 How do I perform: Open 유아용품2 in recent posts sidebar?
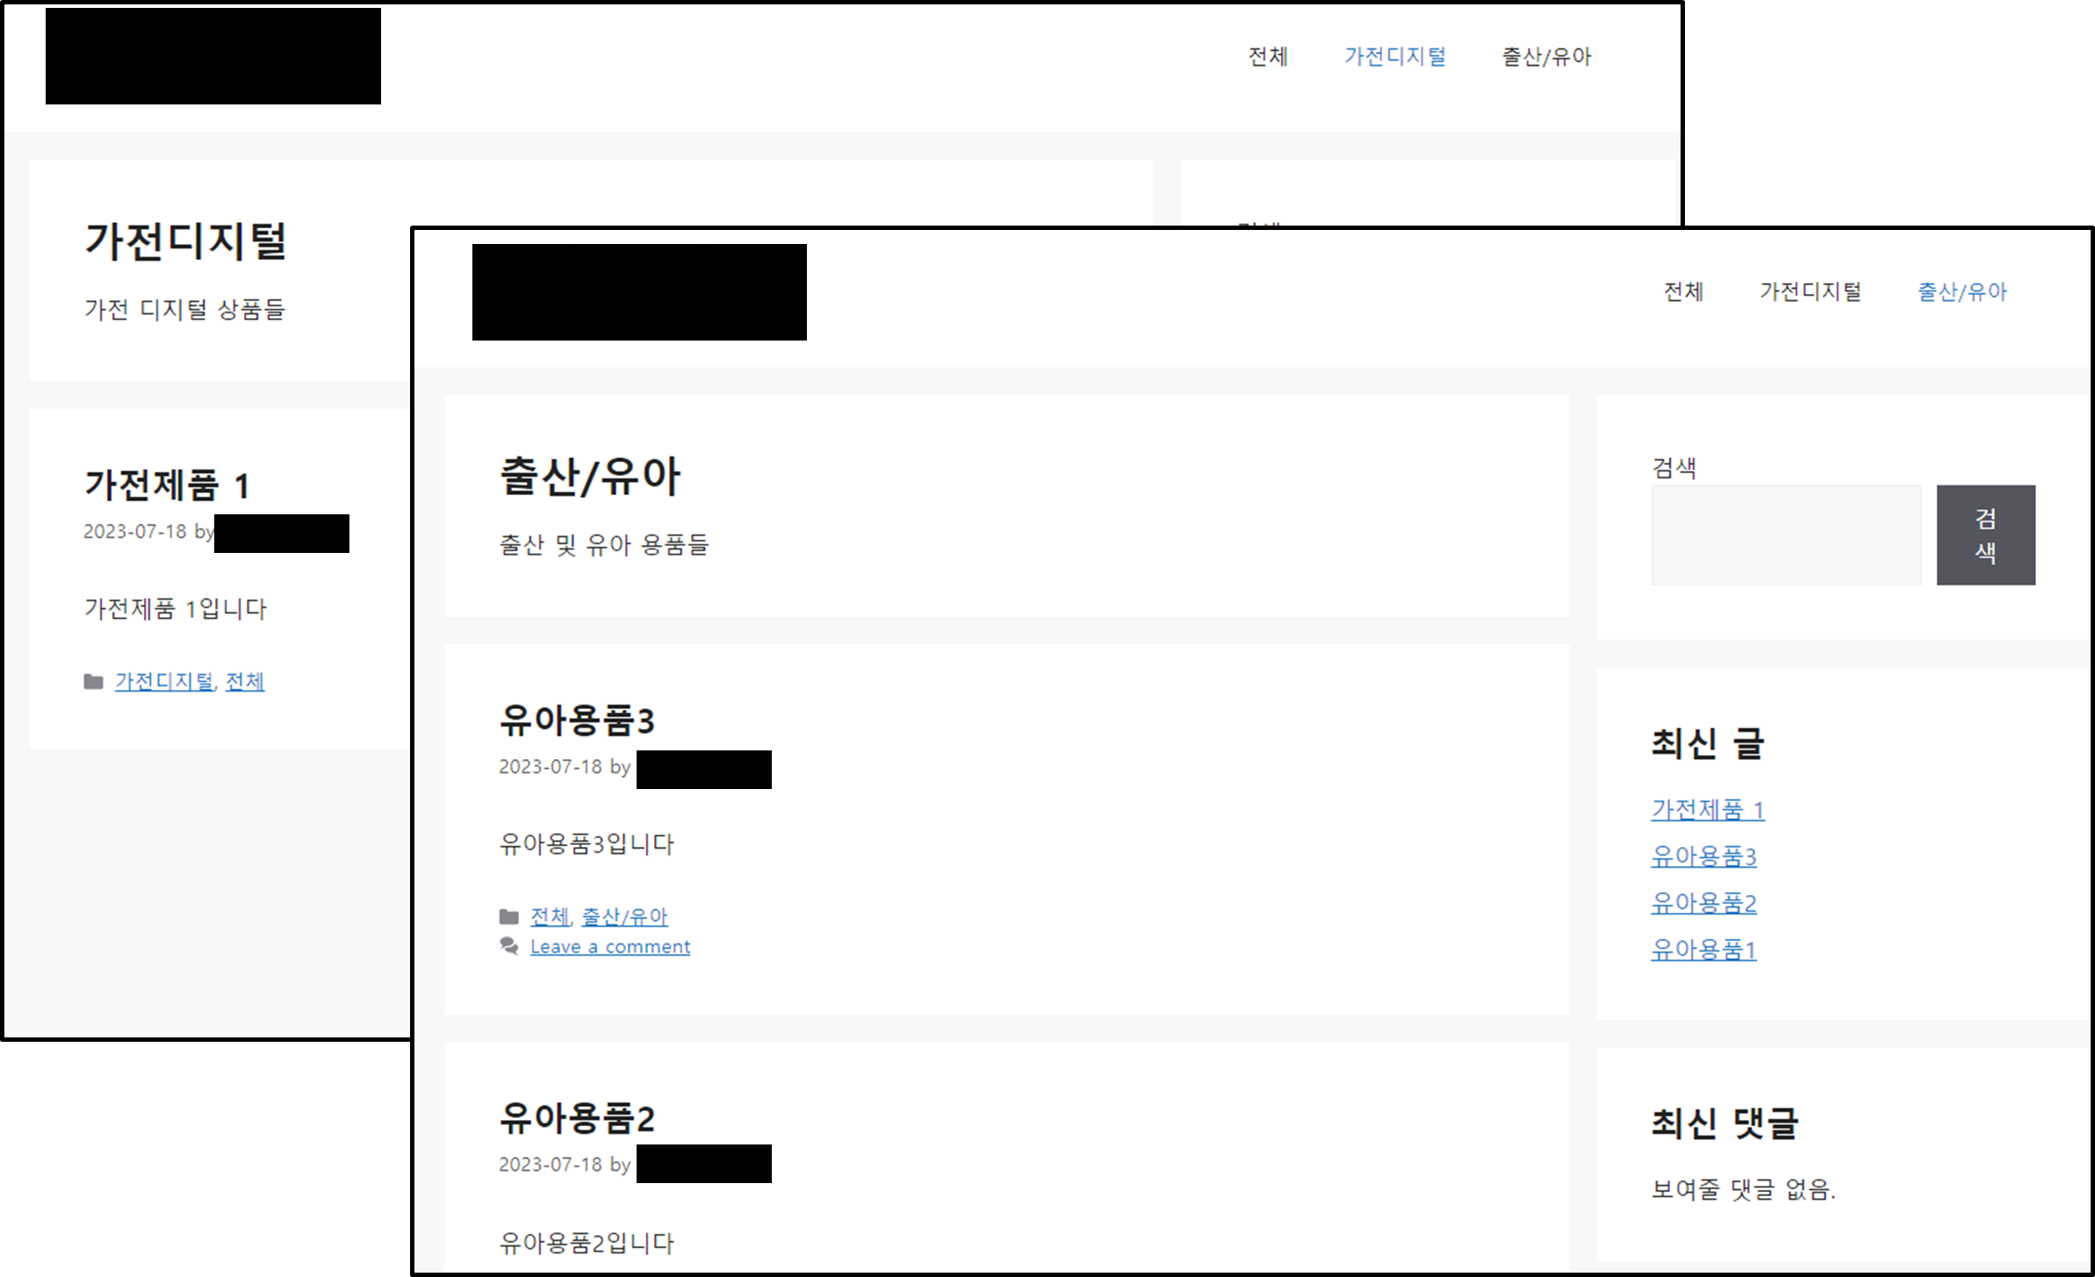pos(1703,903)
